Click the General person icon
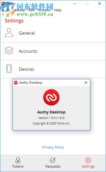The width and height of the screenshot is (106, 172). (9, 33)
